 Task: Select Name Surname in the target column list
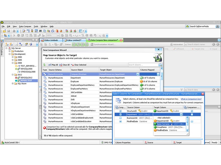coord(170,124)
